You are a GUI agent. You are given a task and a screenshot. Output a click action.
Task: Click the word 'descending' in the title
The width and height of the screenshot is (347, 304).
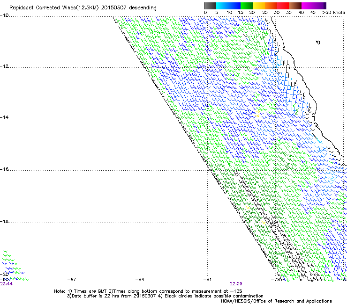(x=143, y=8)
